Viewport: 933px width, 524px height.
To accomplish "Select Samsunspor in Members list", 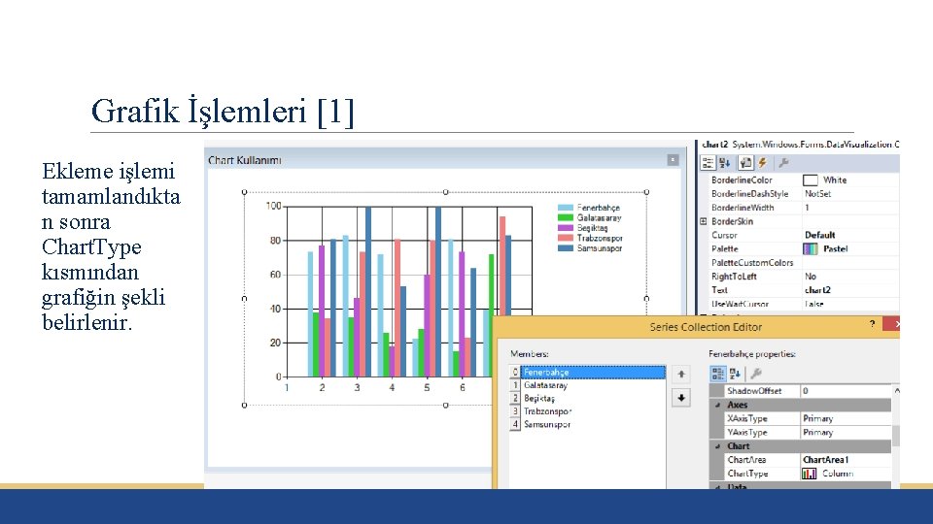I will pos(593,425).
